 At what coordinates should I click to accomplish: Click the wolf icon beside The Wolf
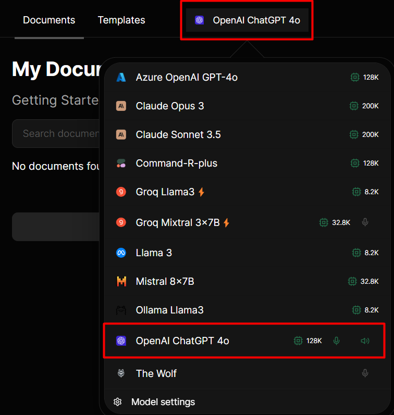coord(121,374)
